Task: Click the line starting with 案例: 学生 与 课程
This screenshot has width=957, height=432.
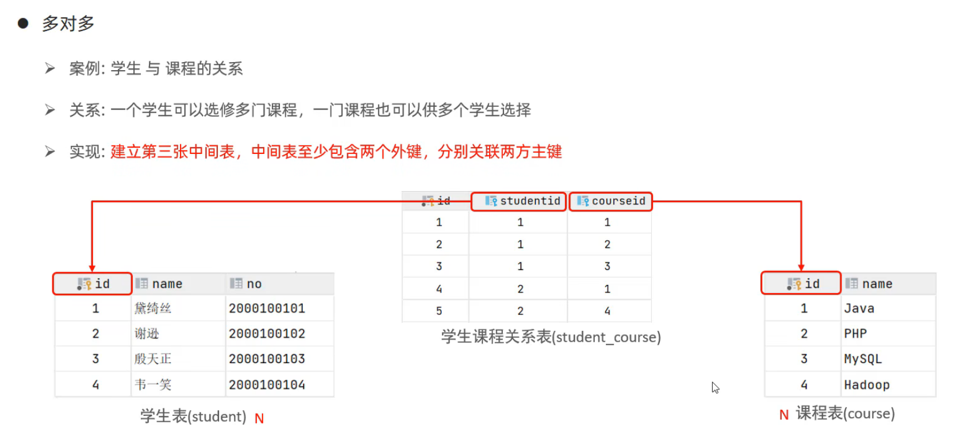Action: coord(156,69)
